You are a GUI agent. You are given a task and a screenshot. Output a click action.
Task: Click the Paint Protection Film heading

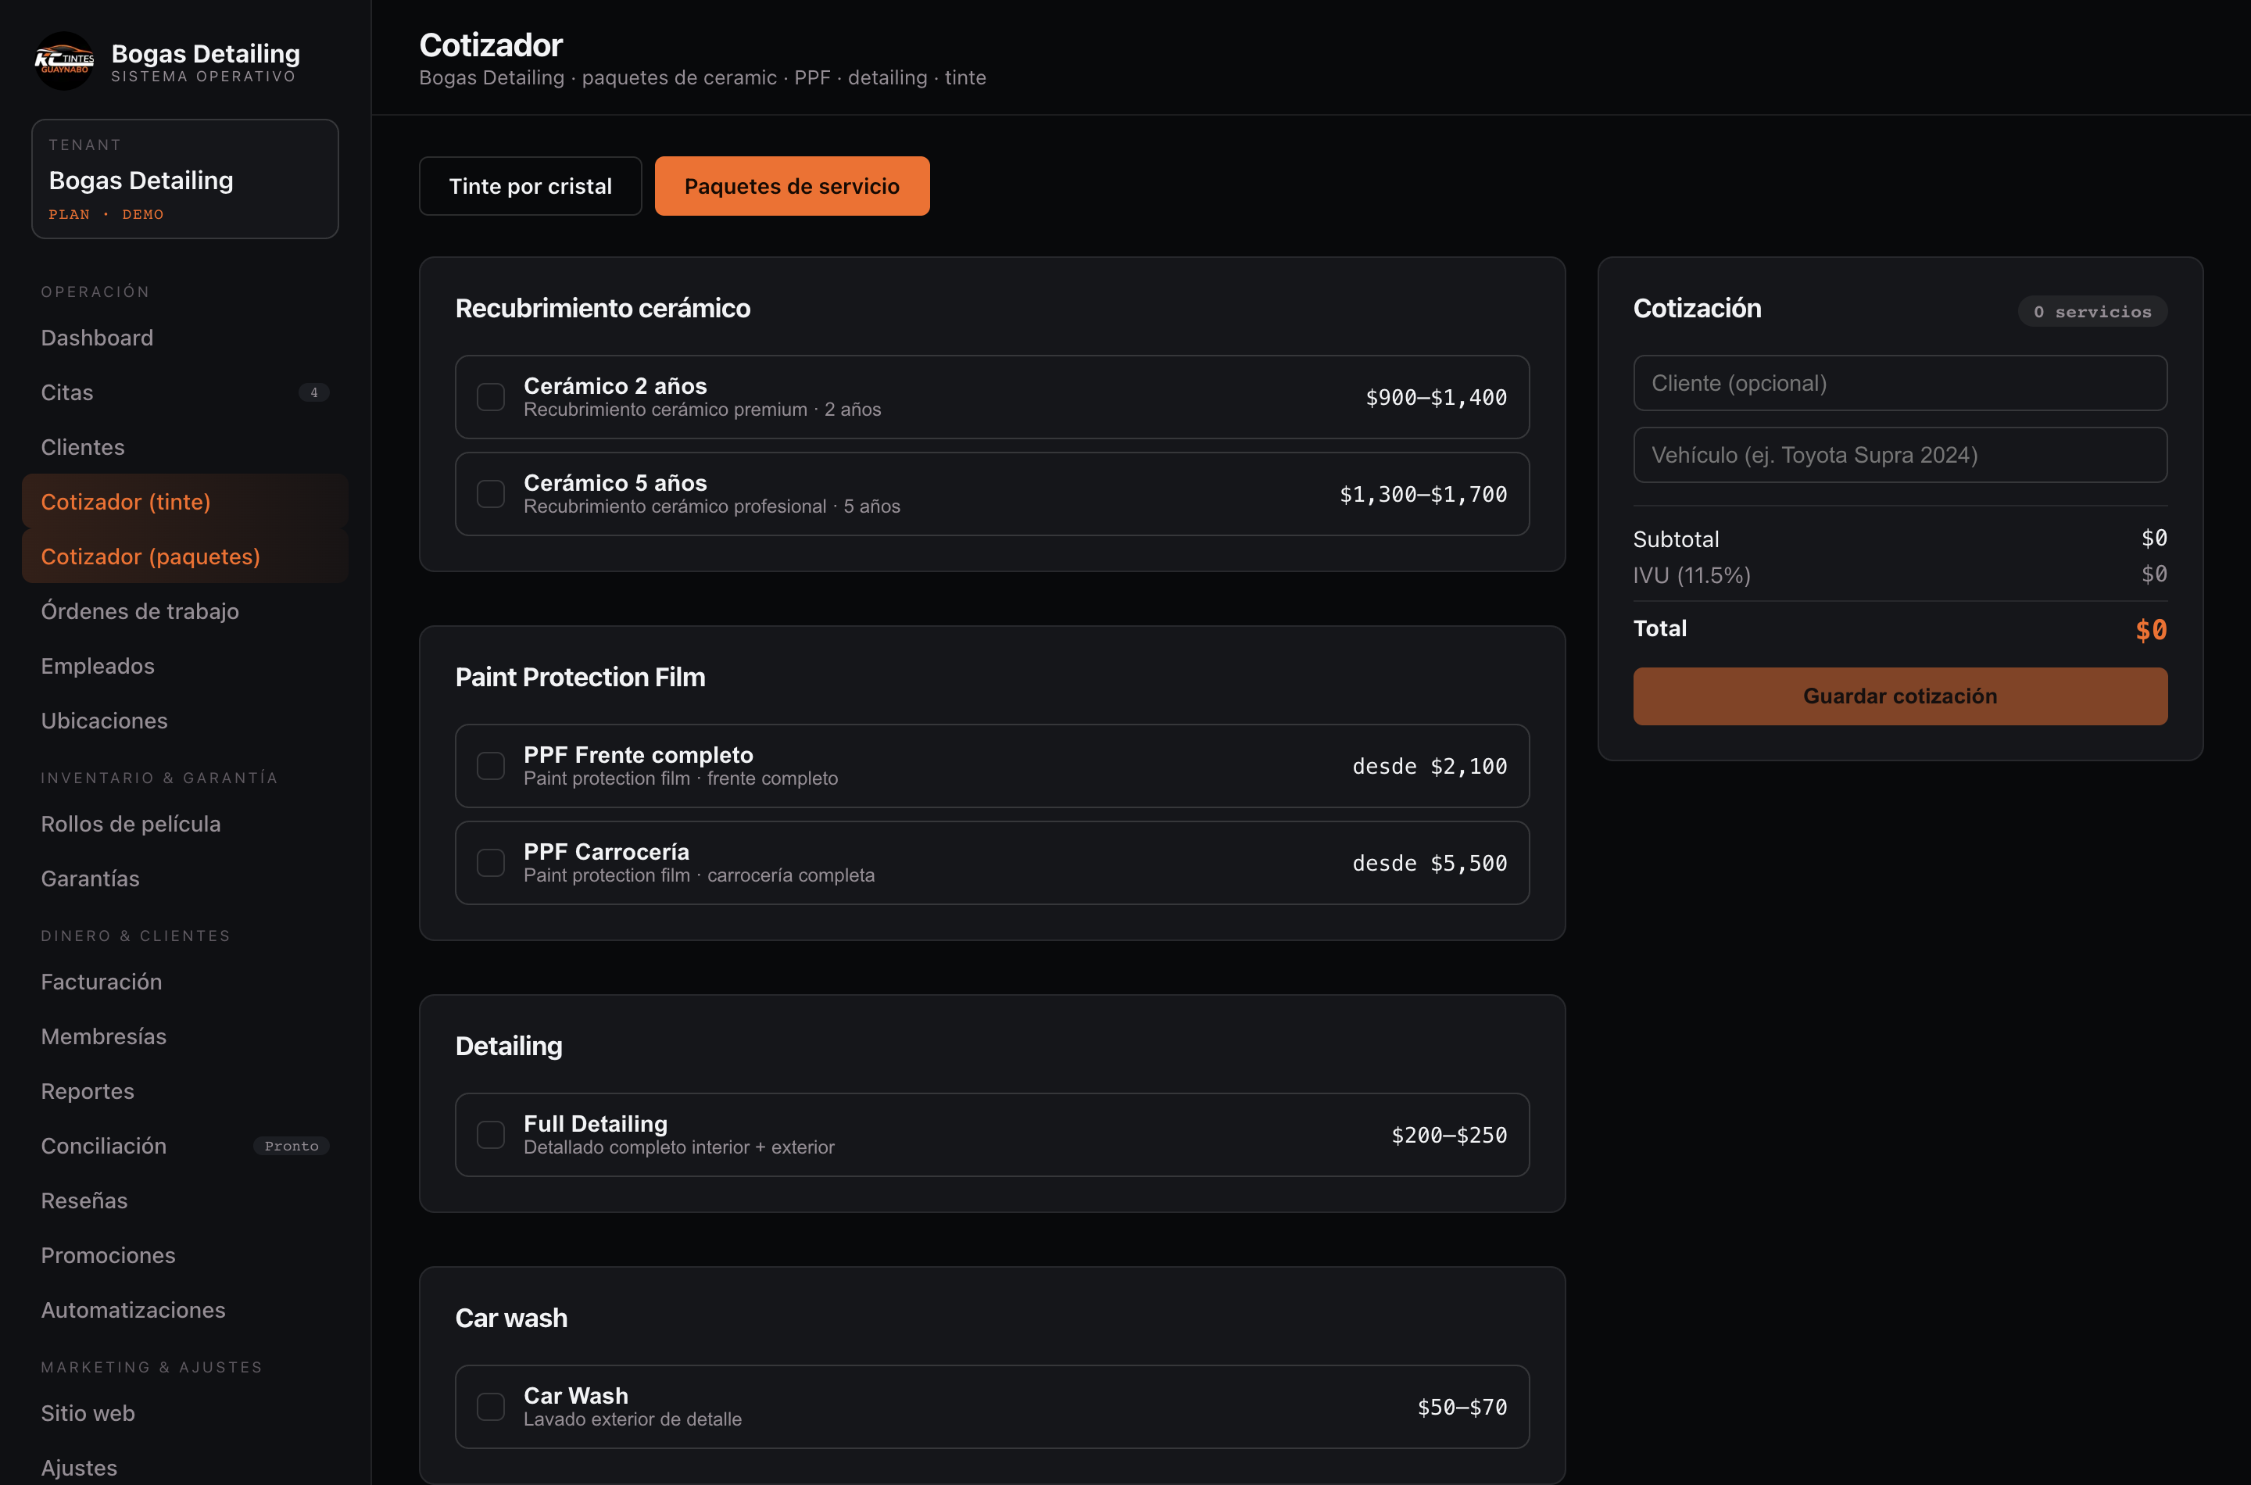click(x=581, y=677)
